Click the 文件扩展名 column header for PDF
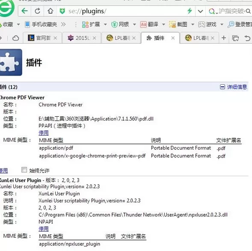Screen dimensions: 252x251 (x=228, y=140)
